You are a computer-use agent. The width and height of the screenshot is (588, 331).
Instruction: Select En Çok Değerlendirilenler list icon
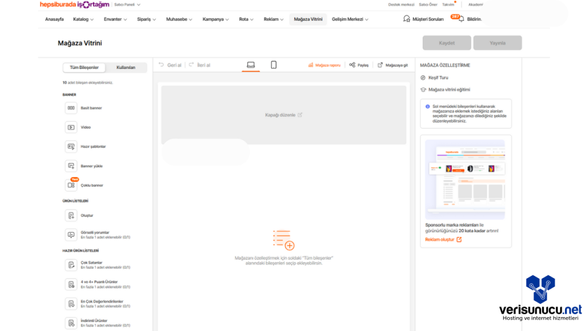coord(71,304)
